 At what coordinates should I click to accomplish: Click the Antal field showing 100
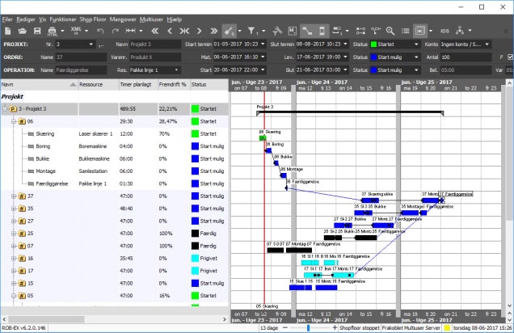(x=466, y=57)
